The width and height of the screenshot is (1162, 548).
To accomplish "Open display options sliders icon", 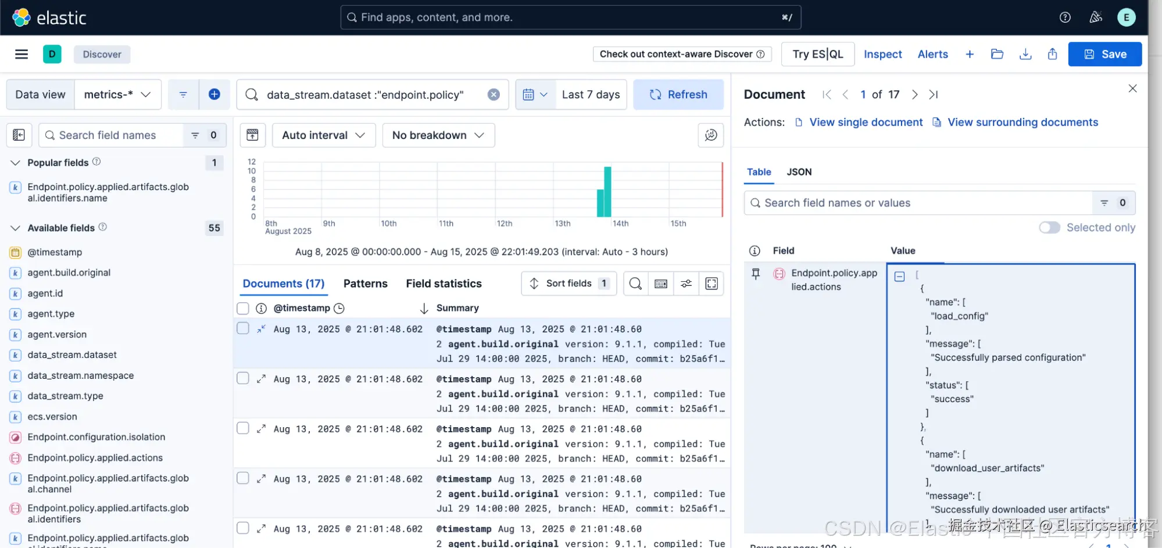I will coord(686,283).
